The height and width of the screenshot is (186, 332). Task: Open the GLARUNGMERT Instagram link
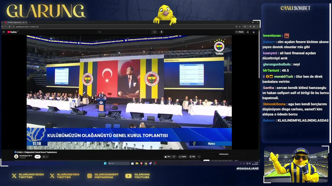[x=103, y=176]
